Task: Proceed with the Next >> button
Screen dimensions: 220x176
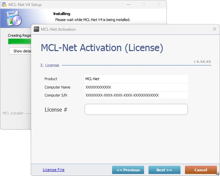Action: pyautogui.click(x=164, y=170)
